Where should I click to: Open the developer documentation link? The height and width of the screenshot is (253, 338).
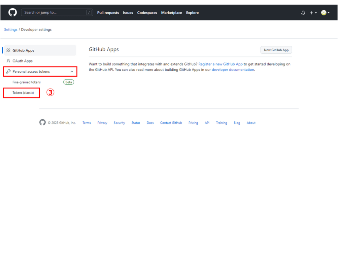pyautogui.click(x=233, y=70)
